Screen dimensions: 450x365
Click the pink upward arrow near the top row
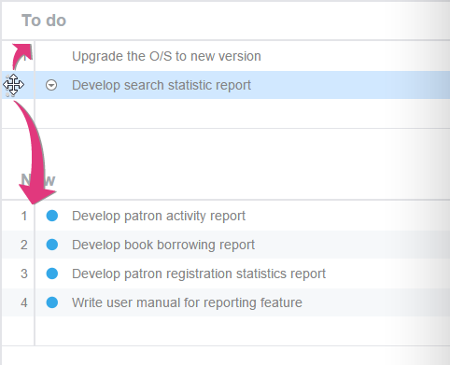pyautogui.click(x=22, y=55)
